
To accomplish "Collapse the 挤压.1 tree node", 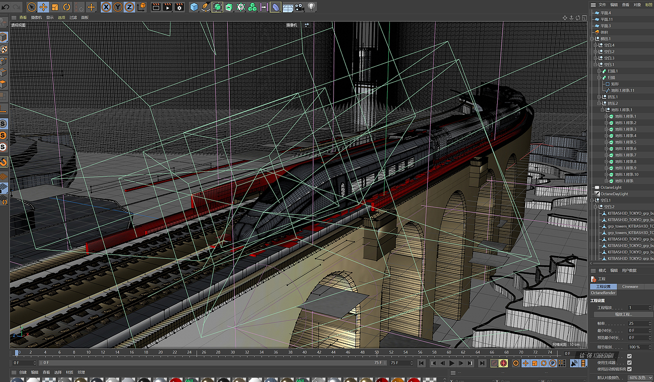I will [x=599, y=97].
